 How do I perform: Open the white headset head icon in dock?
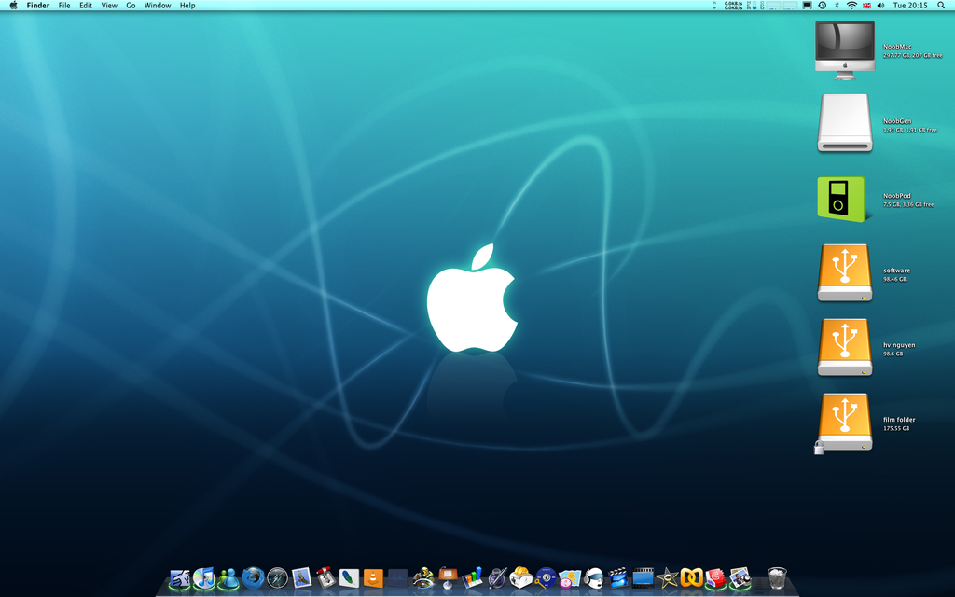(594, 577)
